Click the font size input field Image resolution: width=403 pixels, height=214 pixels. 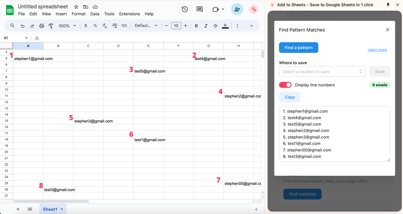176,26
